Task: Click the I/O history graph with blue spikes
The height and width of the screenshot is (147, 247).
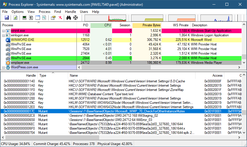Action: point(216,18)
